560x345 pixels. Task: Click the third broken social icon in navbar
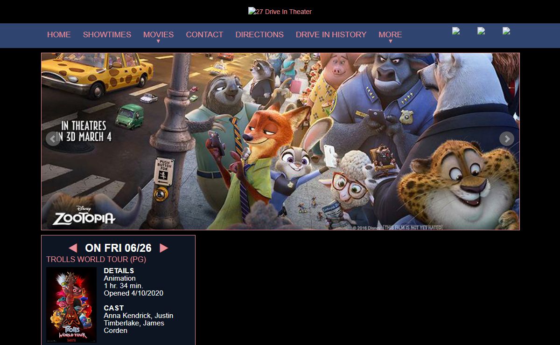coord(506,31)
